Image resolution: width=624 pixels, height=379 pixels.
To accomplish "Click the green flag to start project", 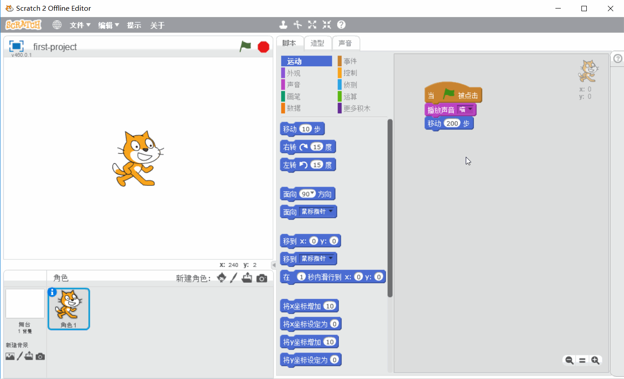I will click(x=245, y=46).
